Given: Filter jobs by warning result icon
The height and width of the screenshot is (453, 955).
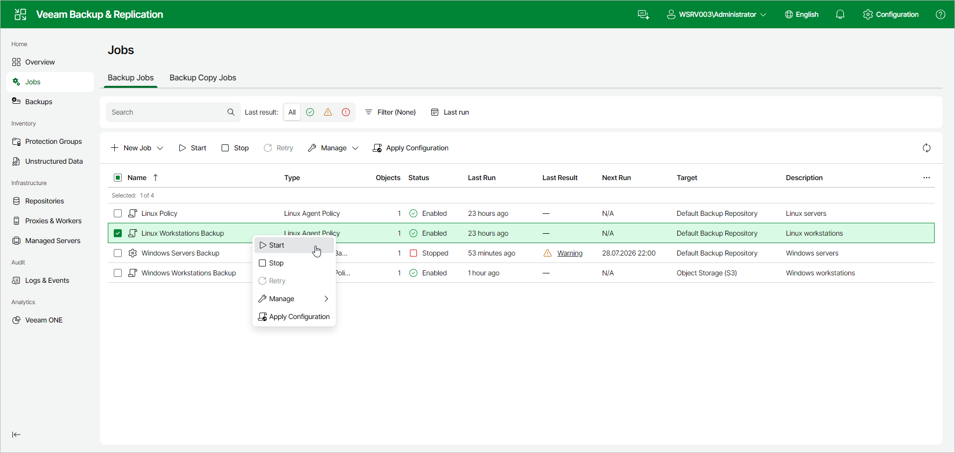Looking at the screenshot, I should coord(328,112).
